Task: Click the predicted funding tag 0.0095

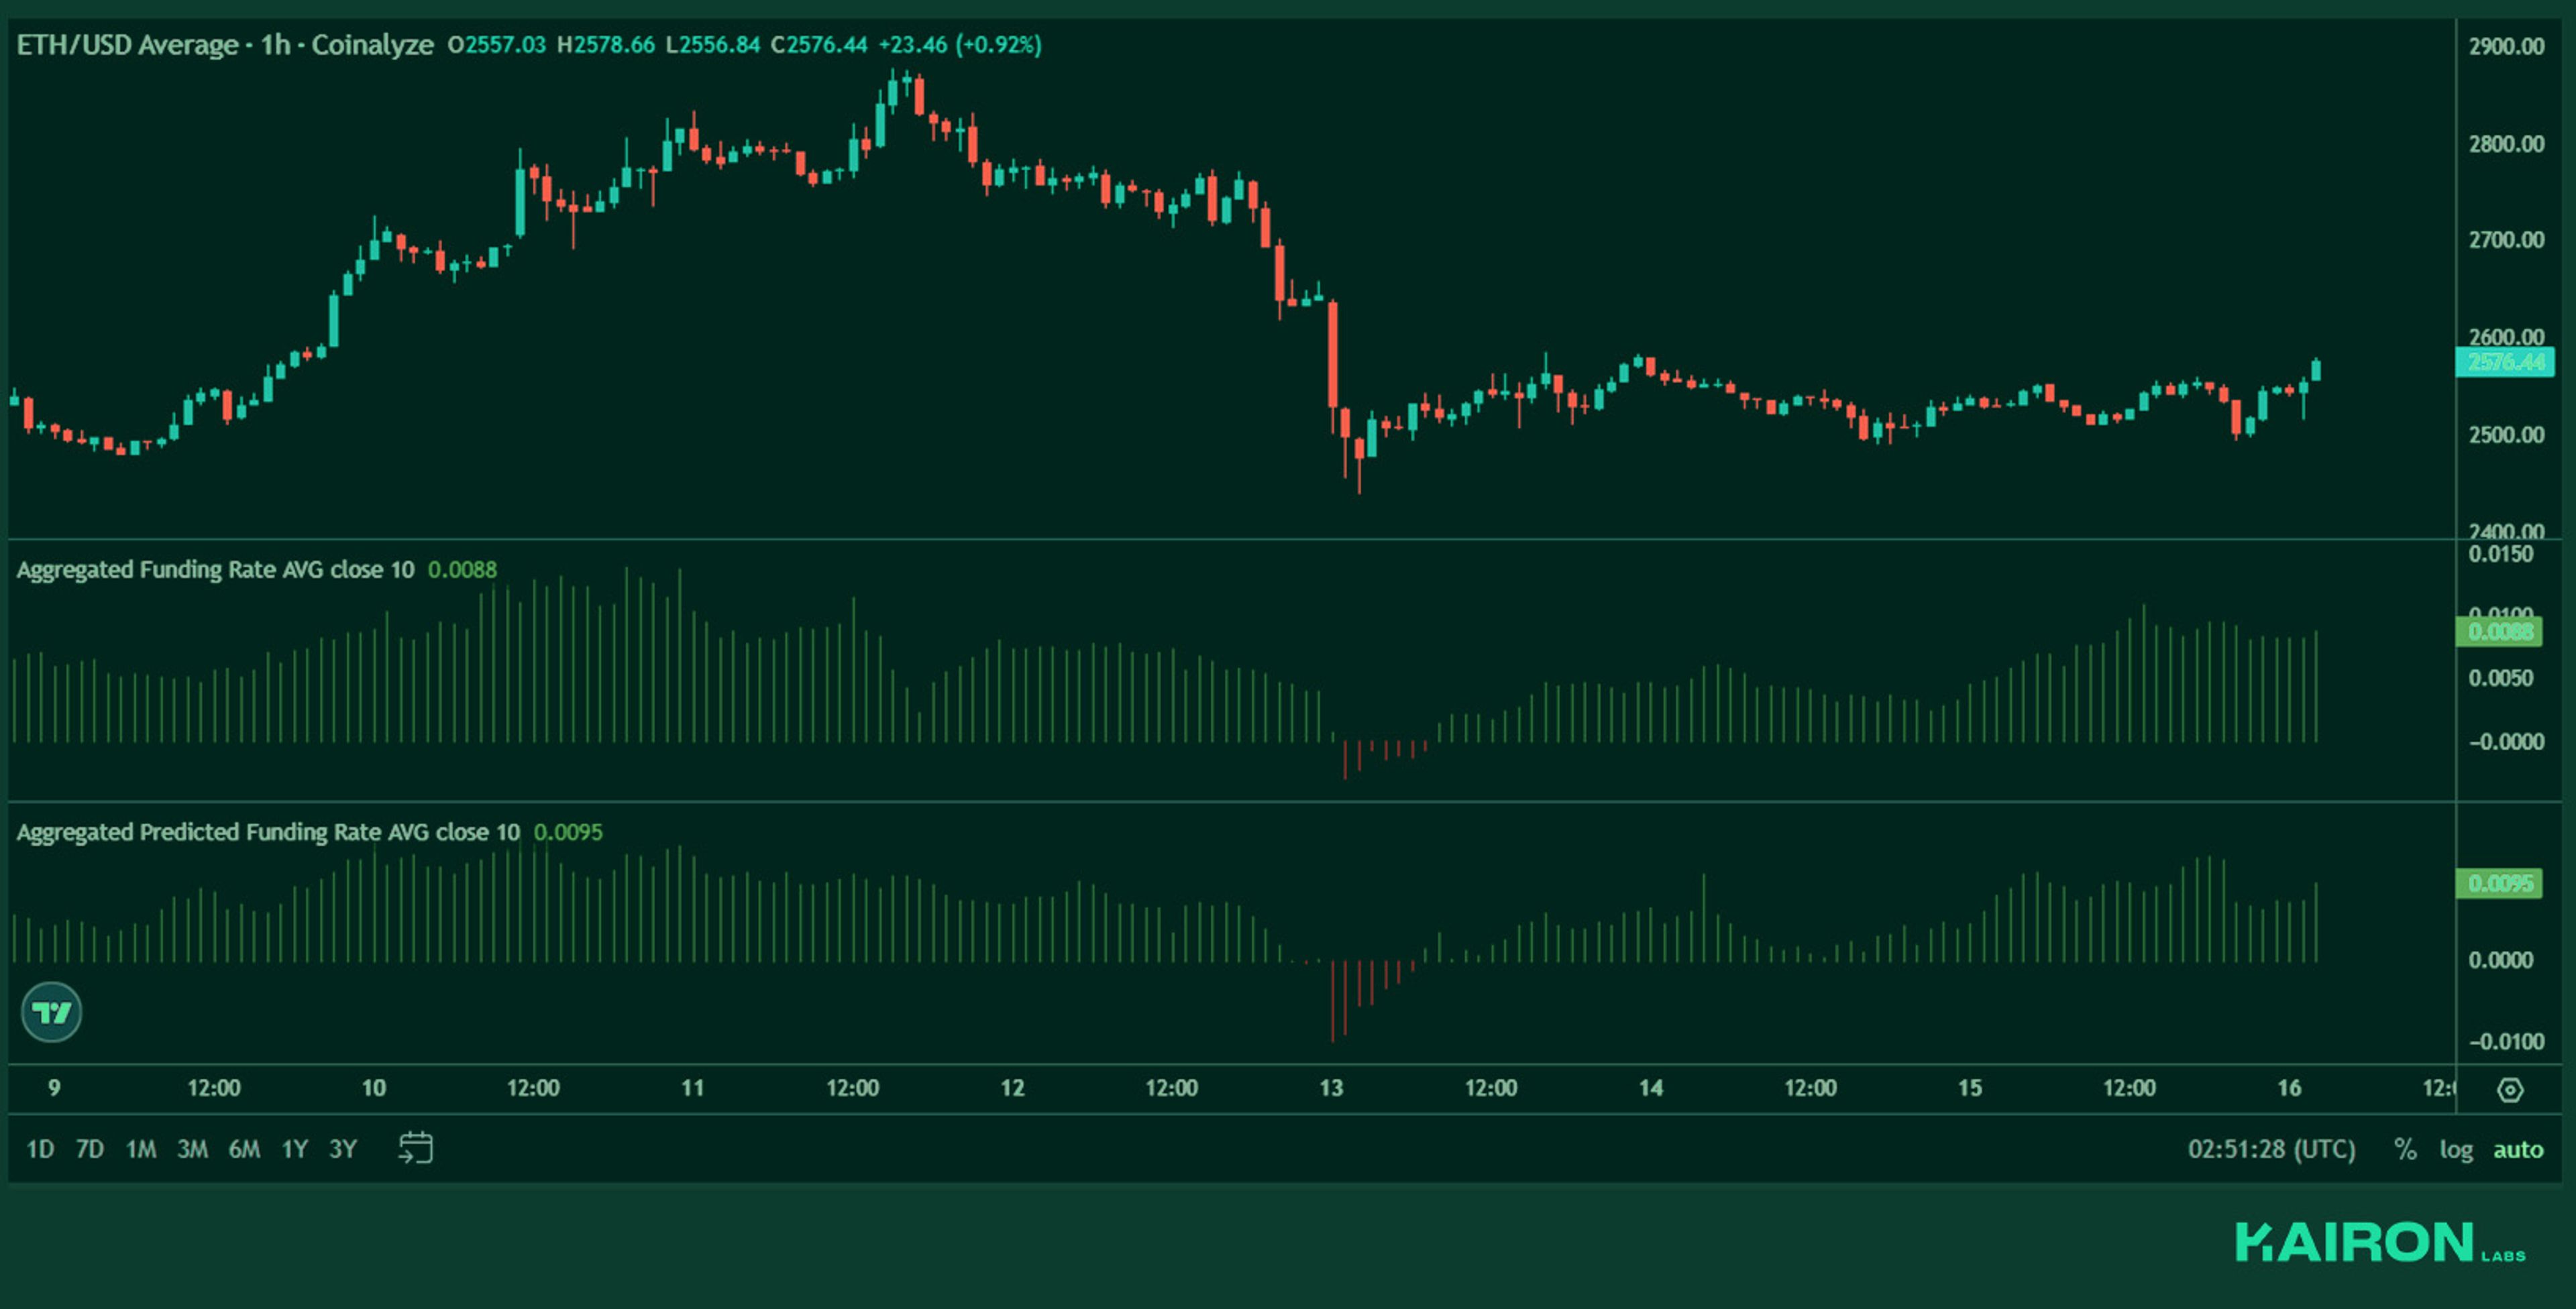Action: pyautogui.click(x=2499, y=884)
